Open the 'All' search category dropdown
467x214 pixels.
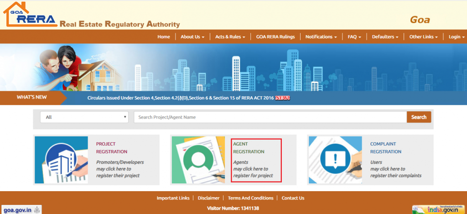84,117
